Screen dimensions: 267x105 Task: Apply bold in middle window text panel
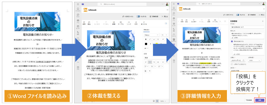(146, 39)
